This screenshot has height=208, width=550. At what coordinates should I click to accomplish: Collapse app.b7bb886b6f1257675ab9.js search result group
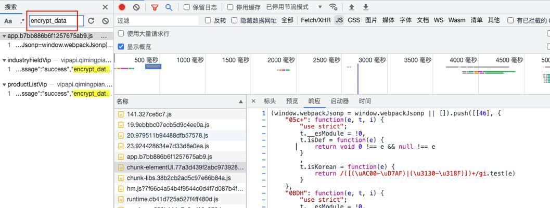[4, 36]
